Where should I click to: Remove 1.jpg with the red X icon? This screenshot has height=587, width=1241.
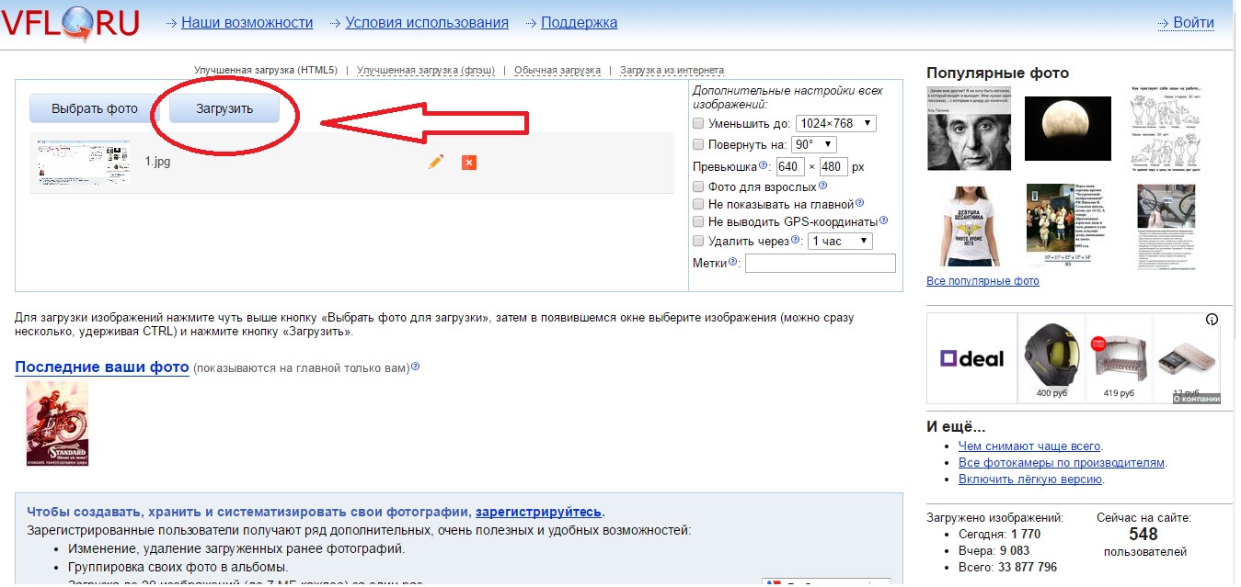pyautogui.click(x=468, y=163)
